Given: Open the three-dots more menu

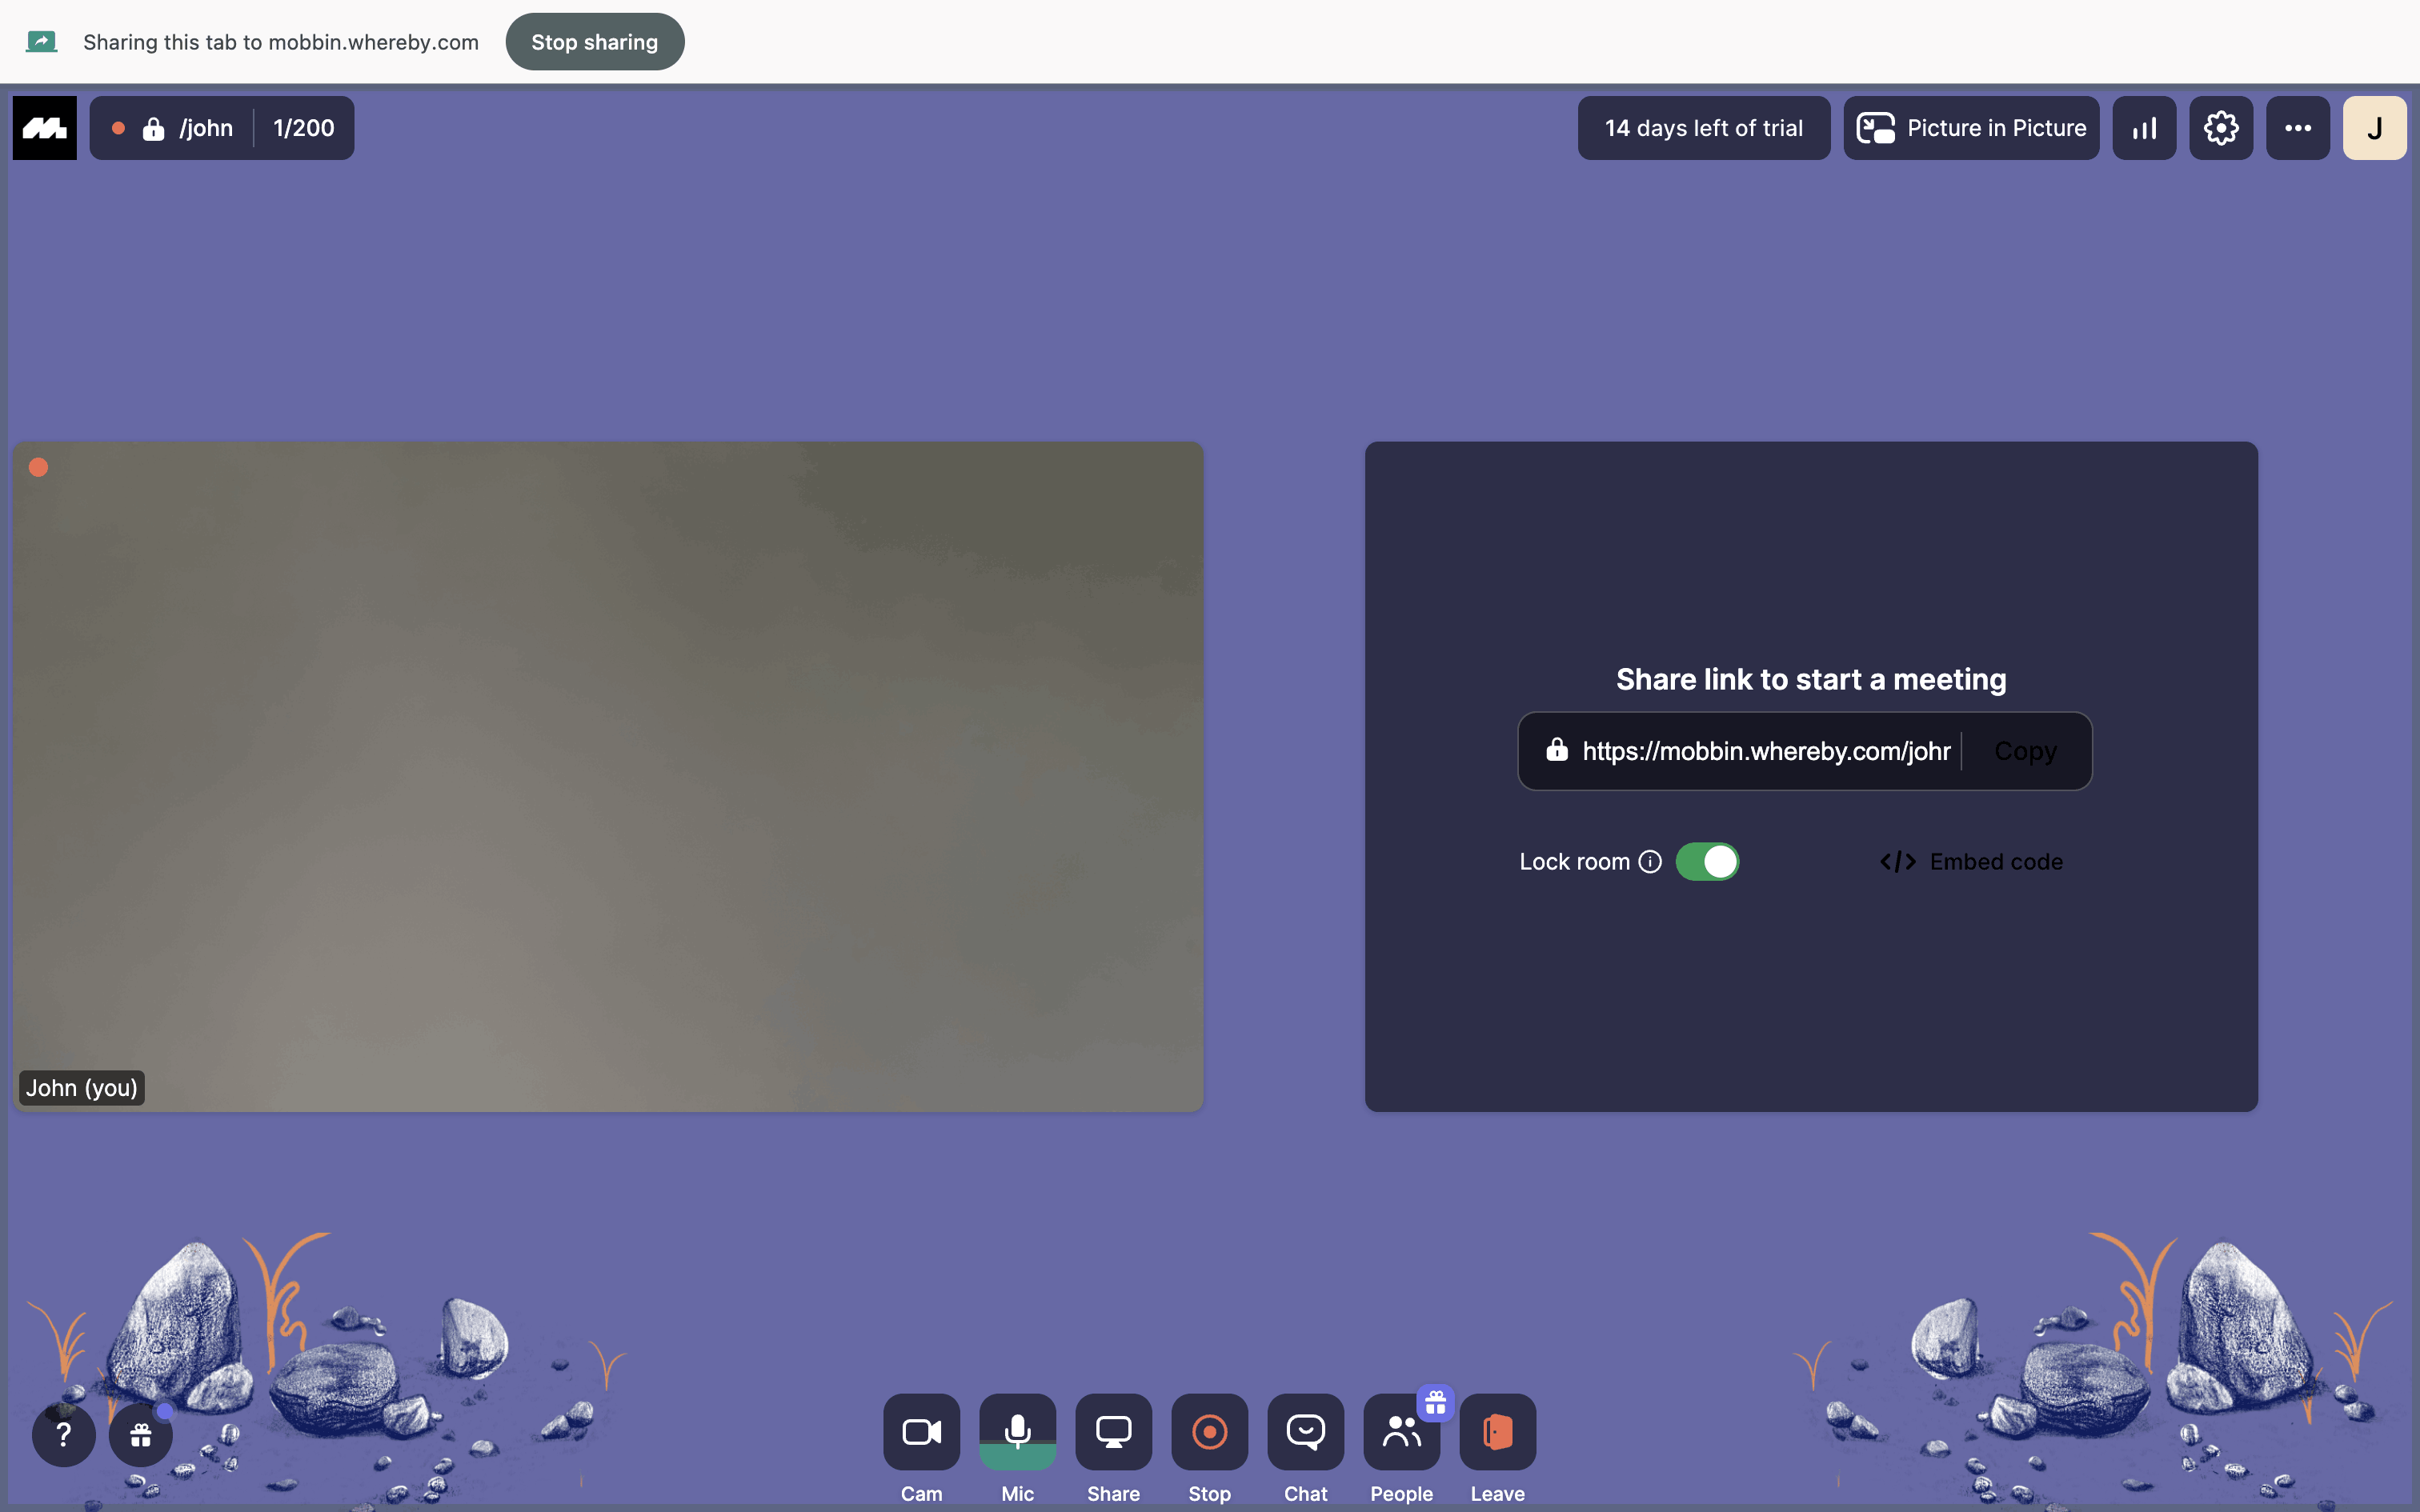Looking at the screenshot, I should coord(2298,128).
